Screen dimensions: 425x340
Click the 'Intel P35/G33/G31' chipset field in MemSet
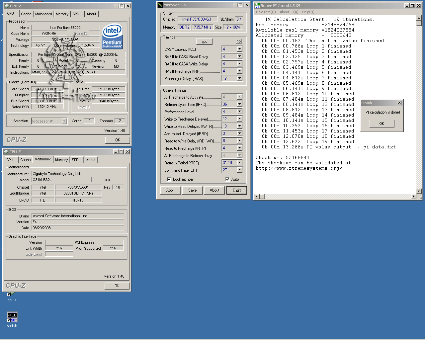(198, 19)
